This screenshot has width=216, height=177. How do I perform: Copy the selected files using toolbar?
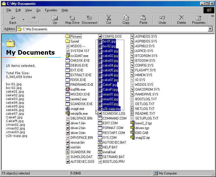tap(126, 20)
